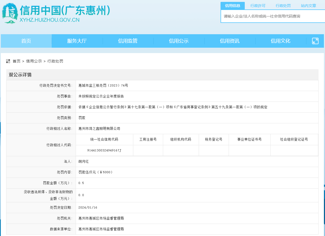Click the 没收违法所得 amount label

click(x=48, y=195)
